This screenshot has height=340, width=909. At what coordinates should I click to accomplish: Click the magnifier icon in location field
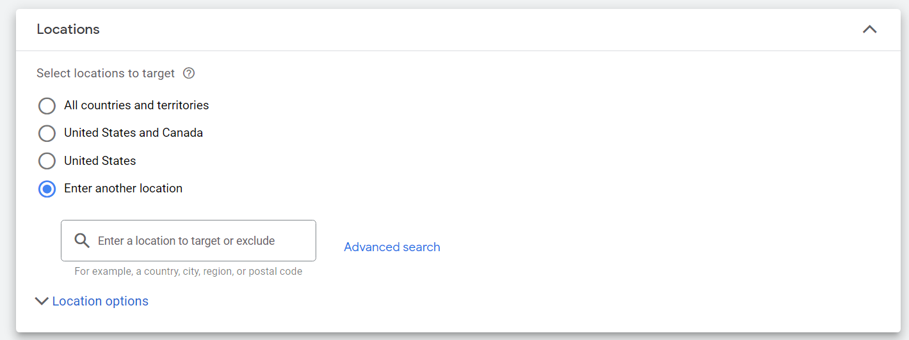[82, 241]
